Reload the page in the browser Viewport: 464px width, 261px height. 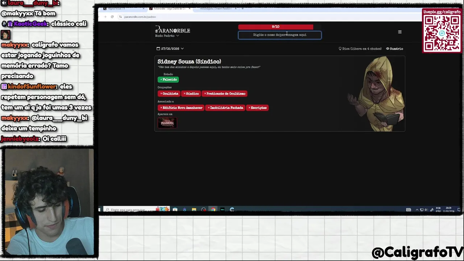(x=112, y=17)
